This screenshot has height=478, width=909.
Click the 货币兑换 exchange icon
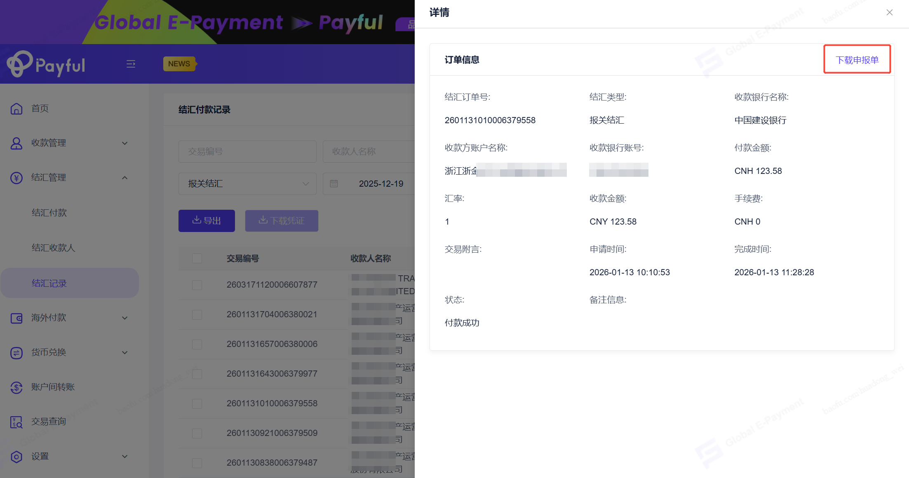[x=16, y=353]
